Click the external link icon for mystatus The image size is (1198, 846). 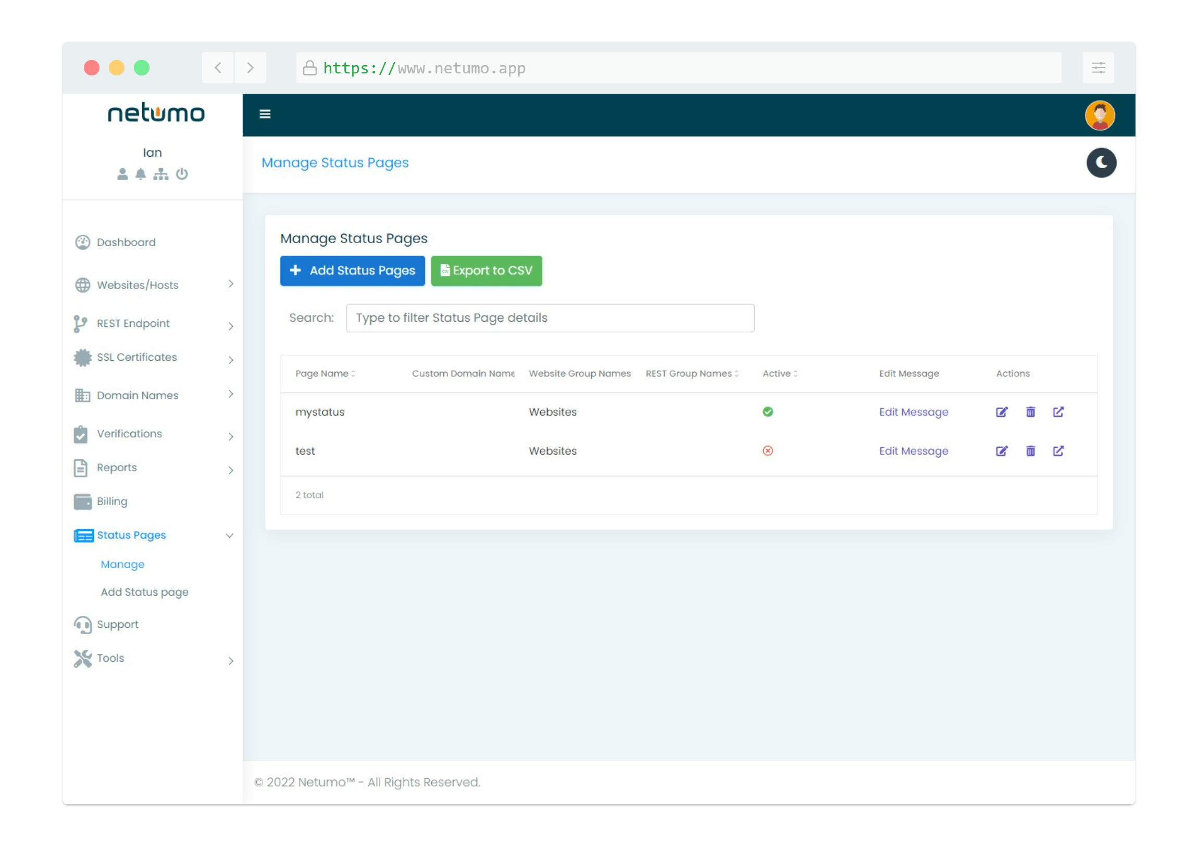[x=1059, y=411]
